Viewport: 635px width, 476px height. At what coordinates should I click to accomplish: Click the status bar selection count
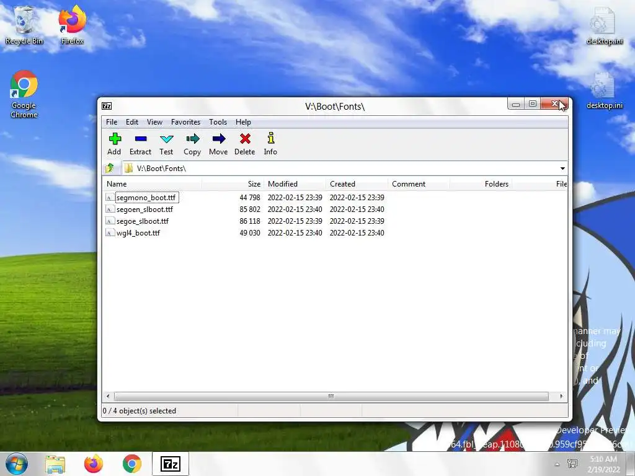[x=140, y=411]
